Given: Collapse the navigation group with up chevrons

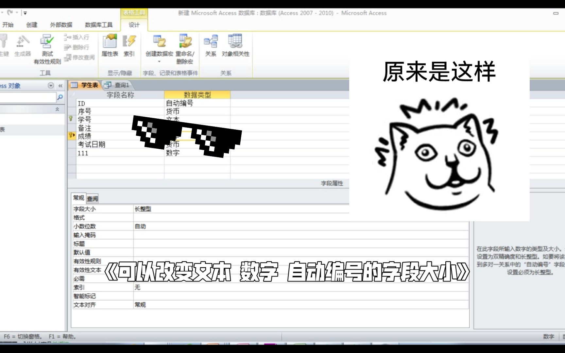Looking at the screenshot, I should pos(57,109).
